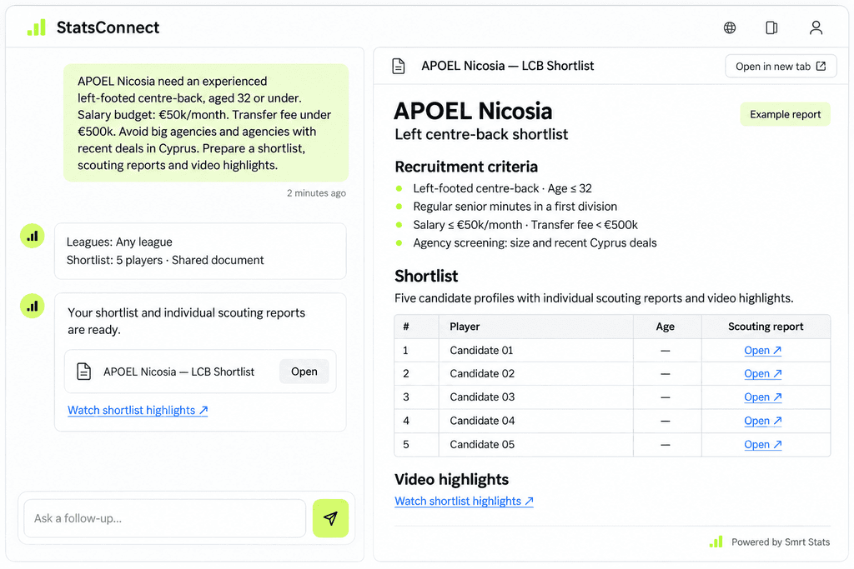Click the StatsConnect brand name

tap(108, 27)
